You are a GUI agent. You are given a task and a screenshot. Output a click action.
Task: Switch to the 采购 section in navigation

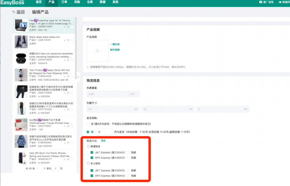[77, 2]
